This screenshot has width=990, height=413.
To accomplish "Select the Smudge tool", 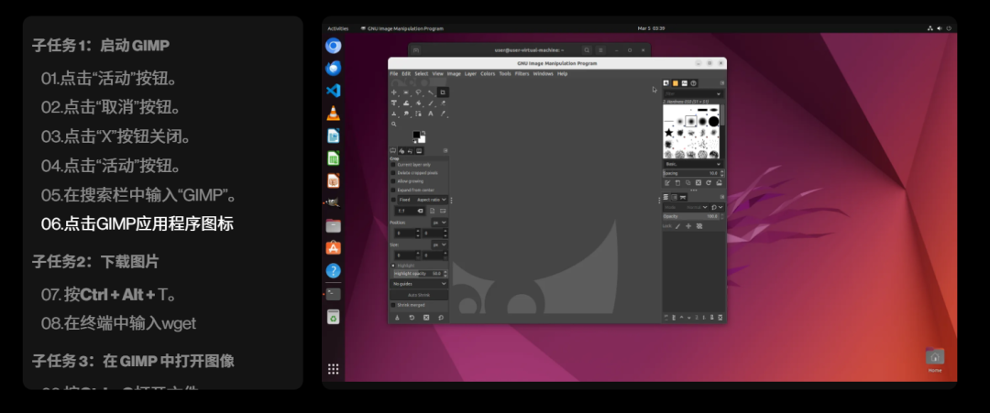I will [406, 114].
